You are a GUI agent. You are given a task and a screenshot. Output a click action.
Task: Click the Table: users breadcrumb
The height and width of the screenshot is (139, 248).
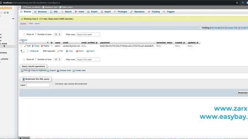[66, 7]
